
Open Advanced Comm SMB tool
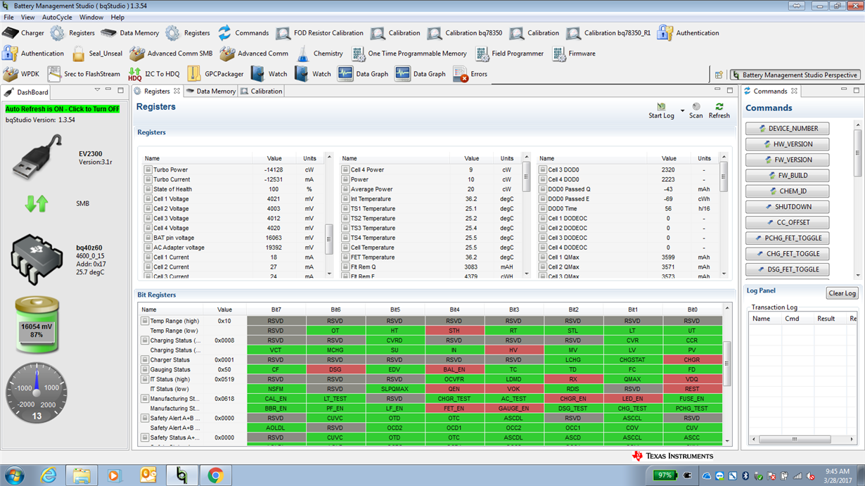click(x=171, y=53)
